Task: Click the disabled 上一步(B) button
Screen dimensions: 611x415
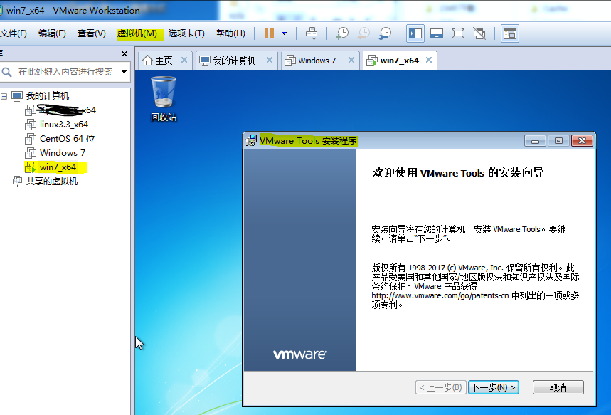Action: pos(441,387)
